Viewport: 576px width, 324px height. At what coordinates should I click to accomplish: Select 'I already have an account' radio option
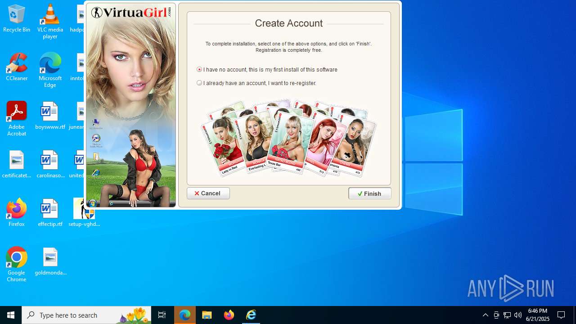click(x=199, y=83)
